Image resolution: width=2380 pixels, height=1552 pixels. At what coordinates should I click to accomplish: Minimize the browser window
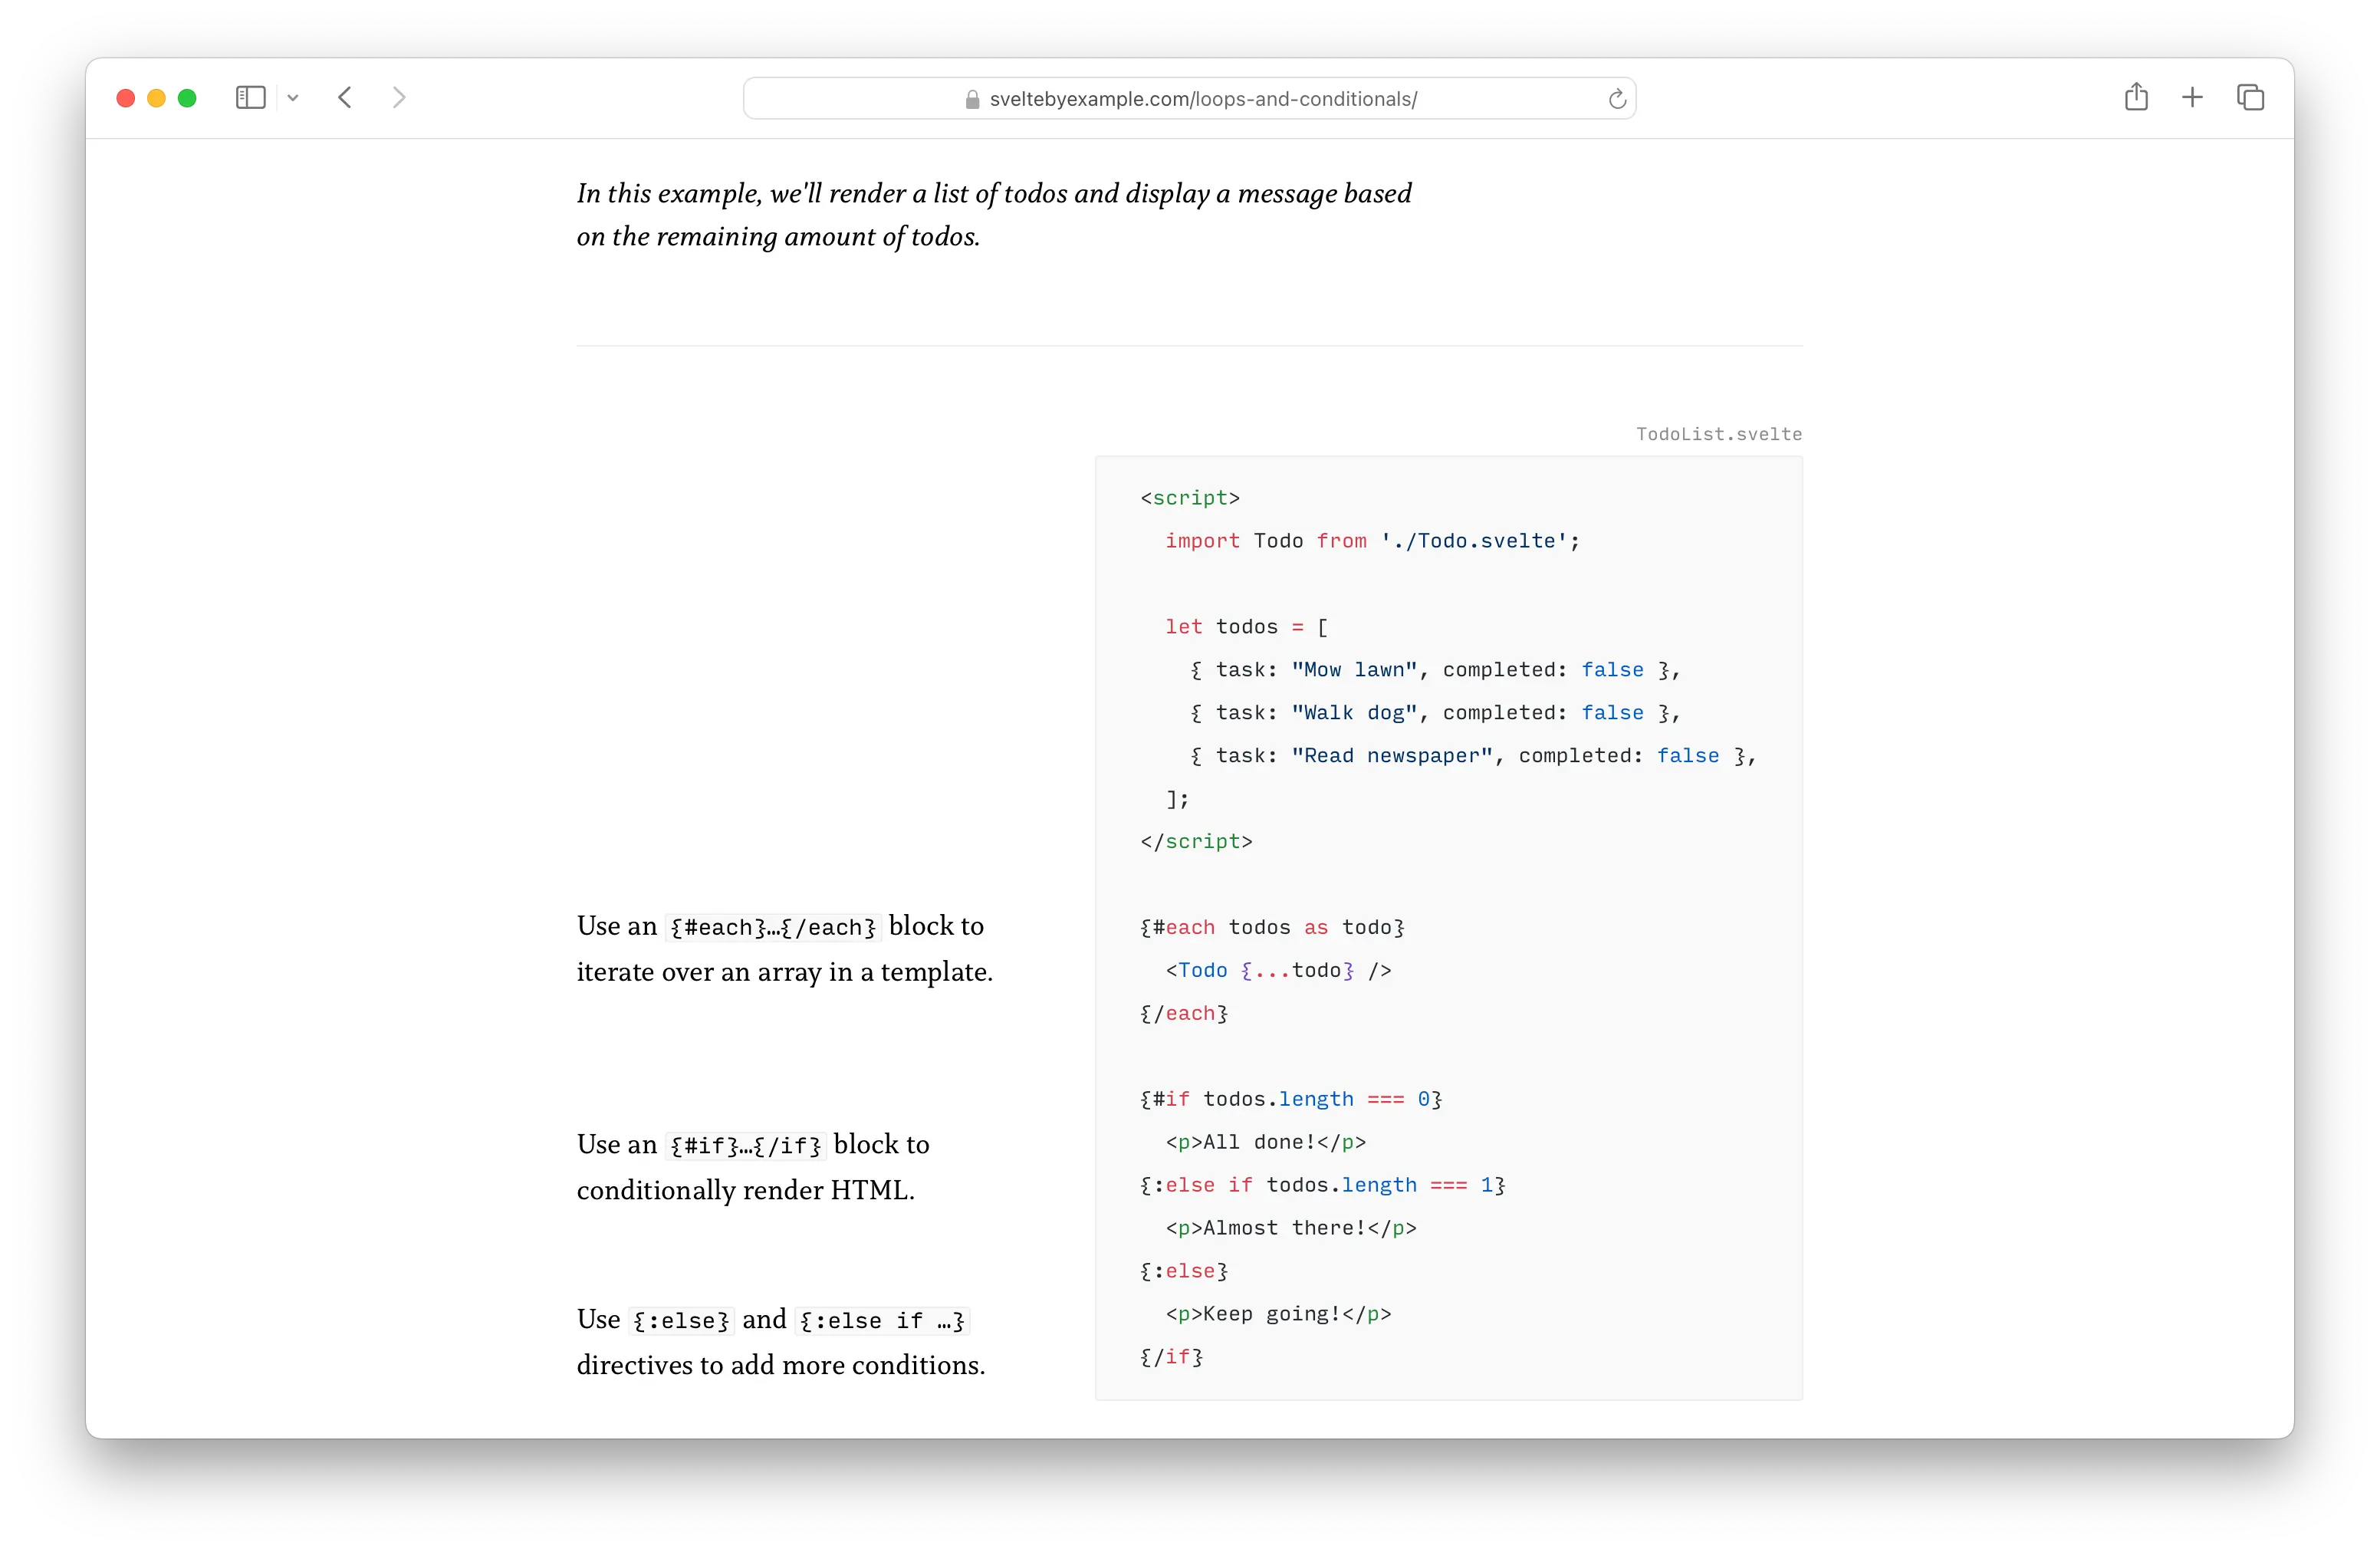point(156,97)
